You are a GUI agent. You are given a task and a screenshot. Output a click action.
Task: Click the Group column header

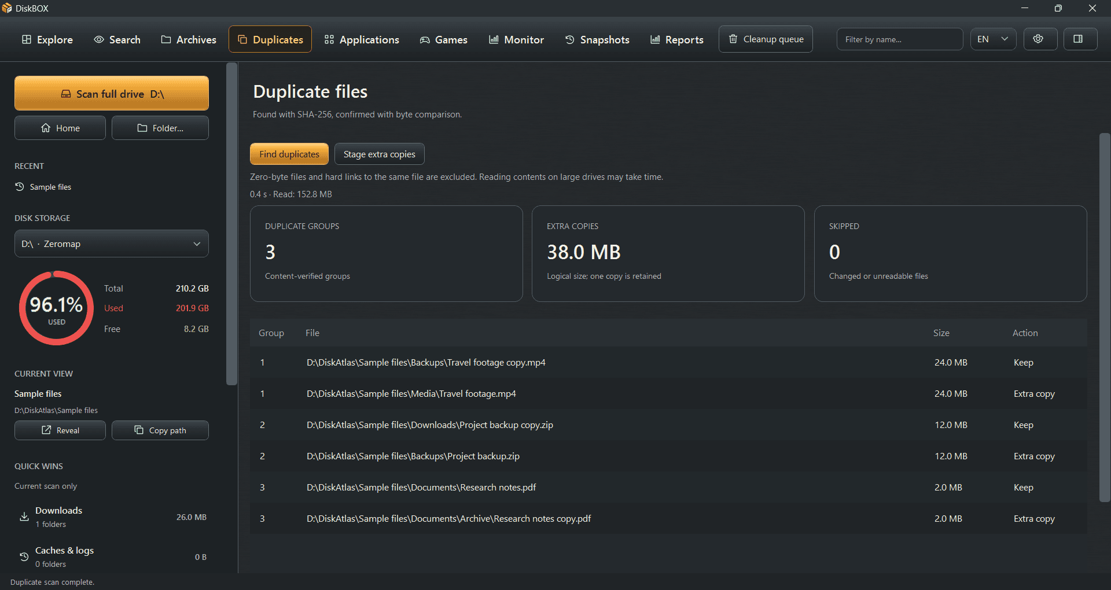[x=271, y=333]
